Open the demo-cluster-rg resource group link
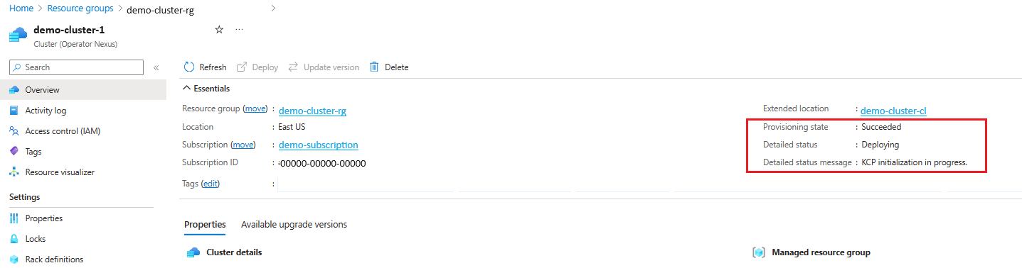The height and width of the screenshot is (268, 1022). (x=312, y=111)
